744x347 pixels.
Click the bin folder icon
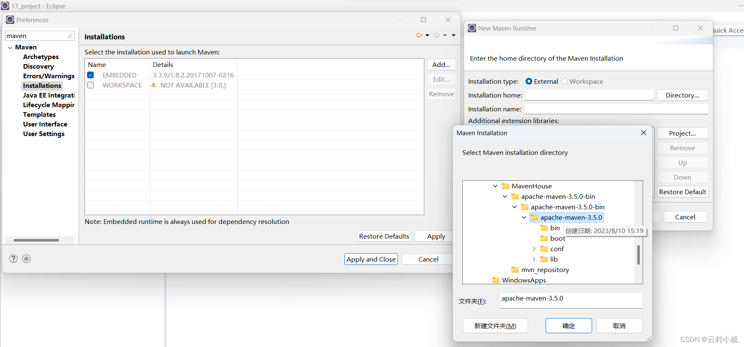click(544, 228)
